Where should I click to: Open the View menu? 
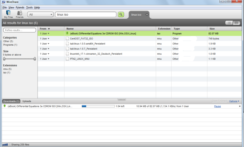(11, 8)
